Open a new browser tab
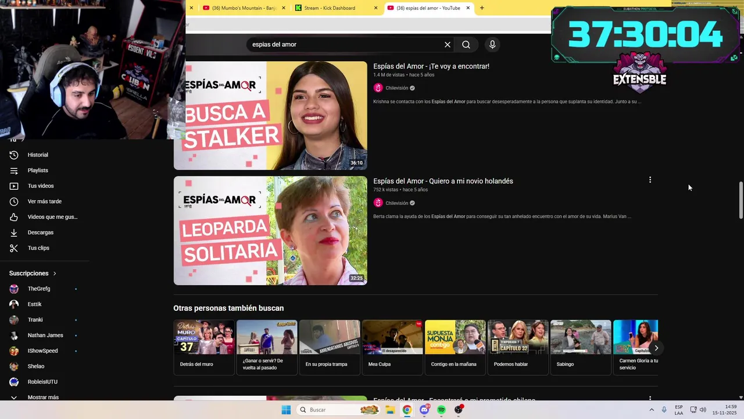 coord(482,8)
